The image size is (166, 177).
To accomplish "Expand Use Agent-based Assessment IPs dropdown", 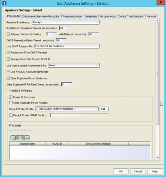I will [74, 65].
